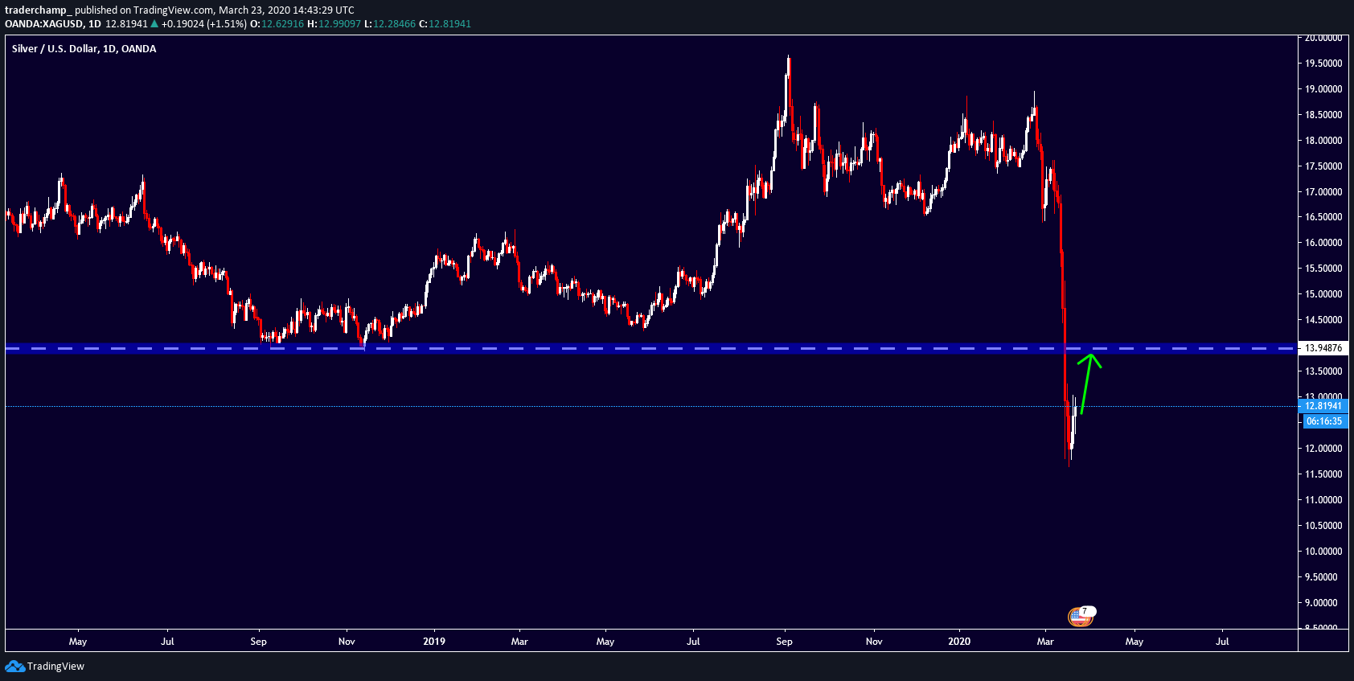Click the TradingView cloud logo icon
This screenshot has width=1354, height=681.
14,666
